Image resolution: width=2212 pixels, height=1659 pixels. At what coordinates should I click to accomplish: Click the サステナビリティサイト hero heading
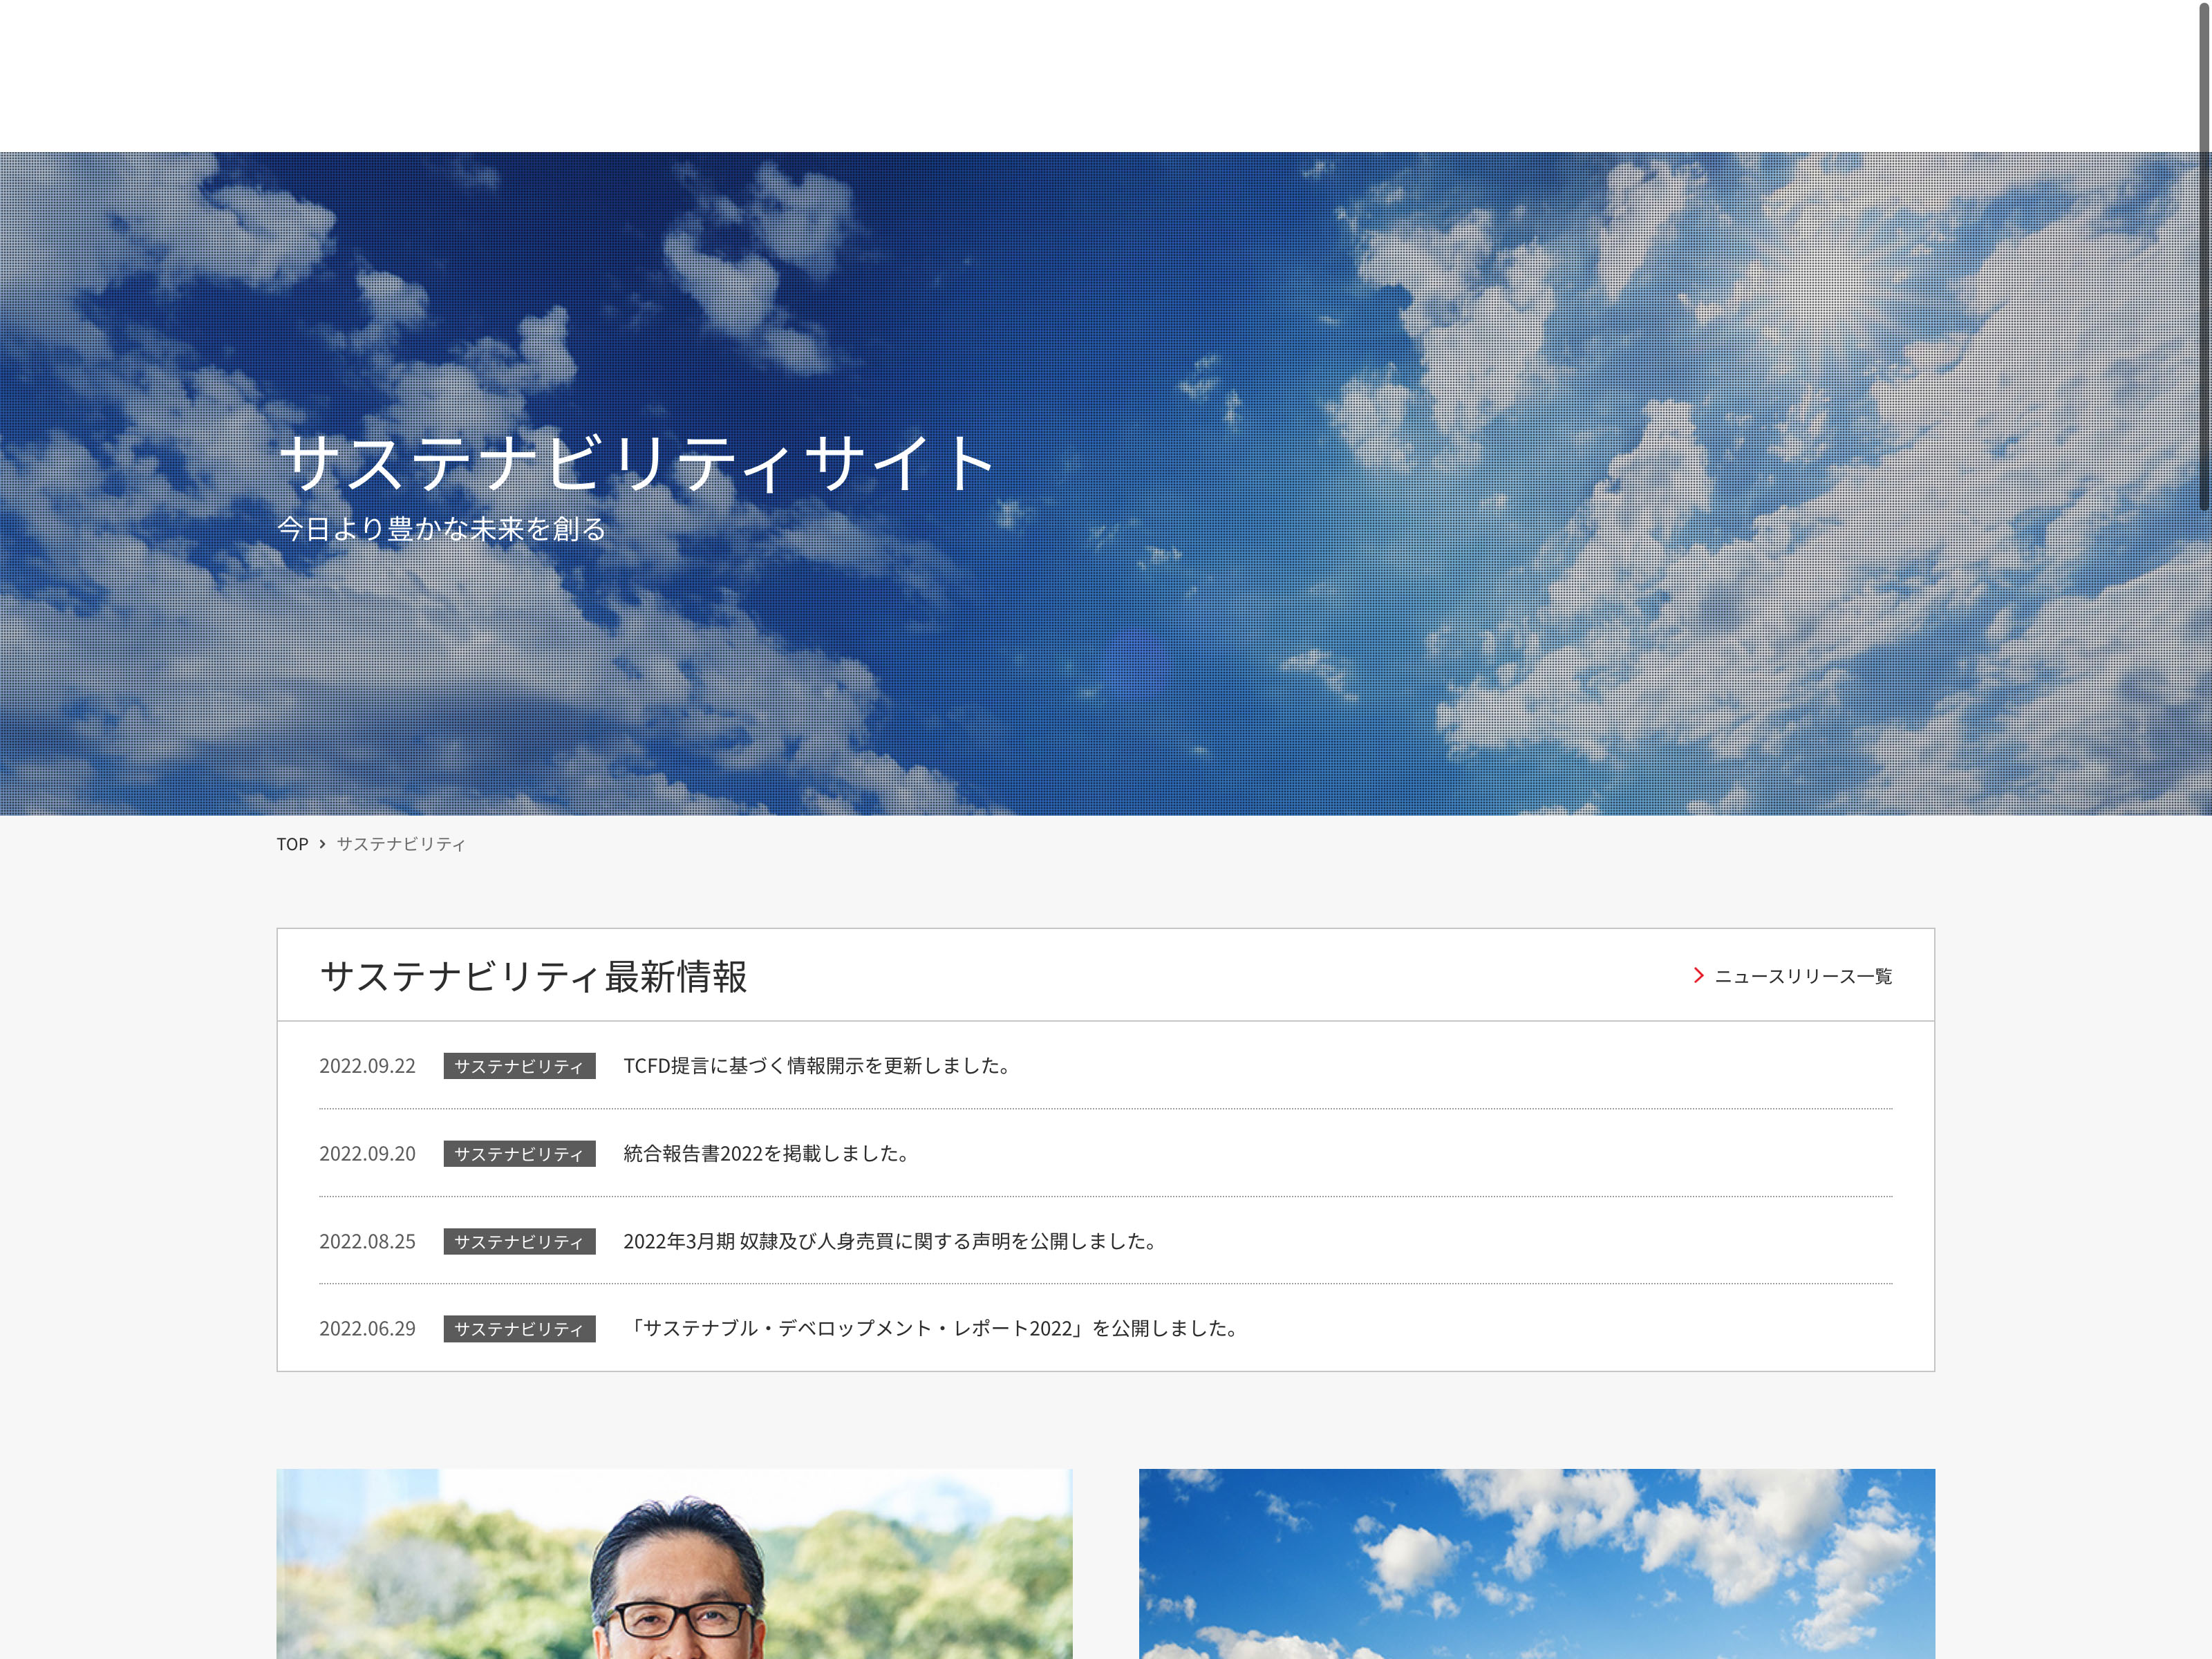click(x=636, y=464)
